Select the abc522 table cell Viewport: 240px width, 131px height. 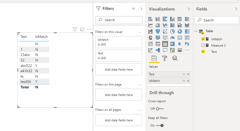[x=26, y=66]
